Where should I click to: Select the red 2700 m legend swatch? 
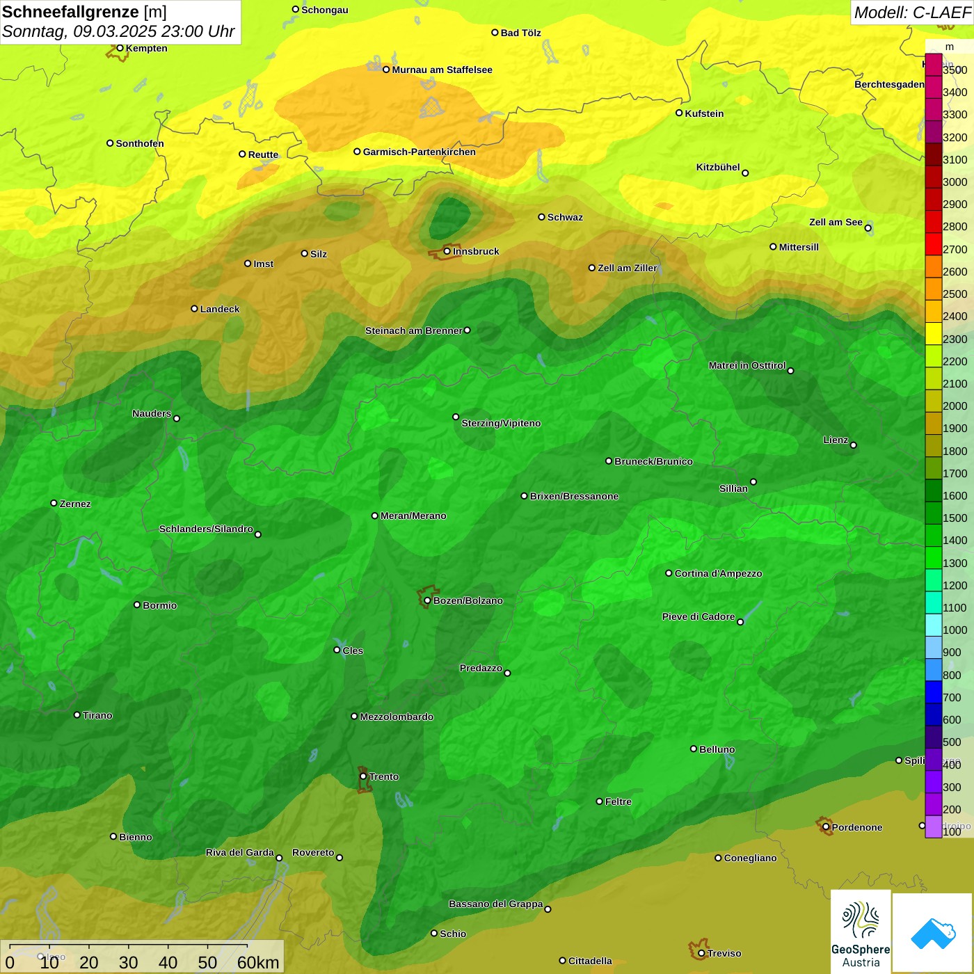pyautogui.click(x=934, y=244)
